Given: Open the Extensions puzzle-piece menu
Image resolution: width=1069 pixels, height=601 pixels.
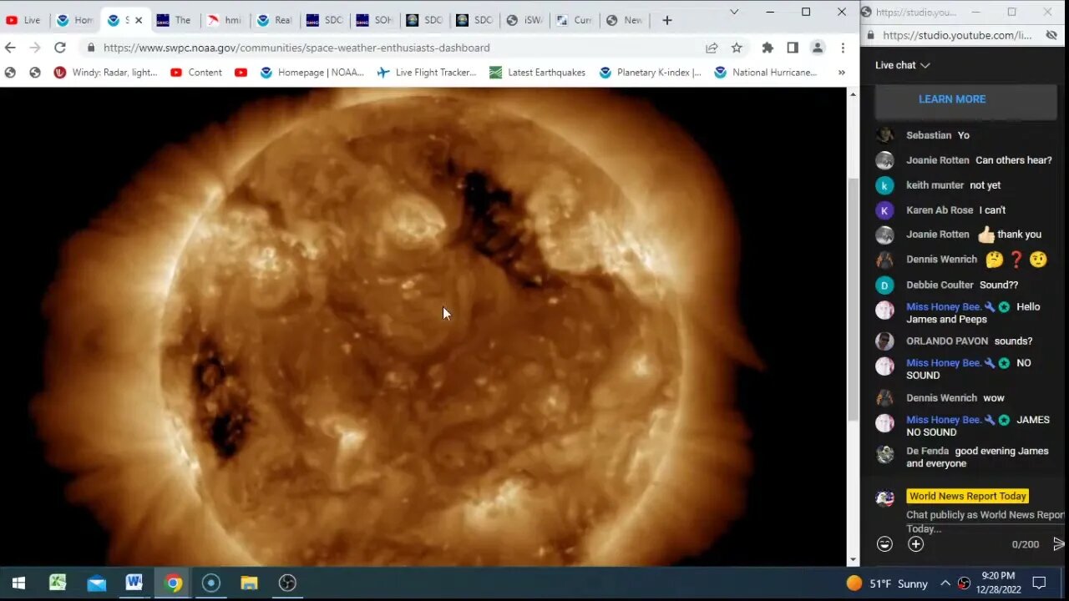Looking at the screenshot, I should pyautogui.click(x=768, y=48).
